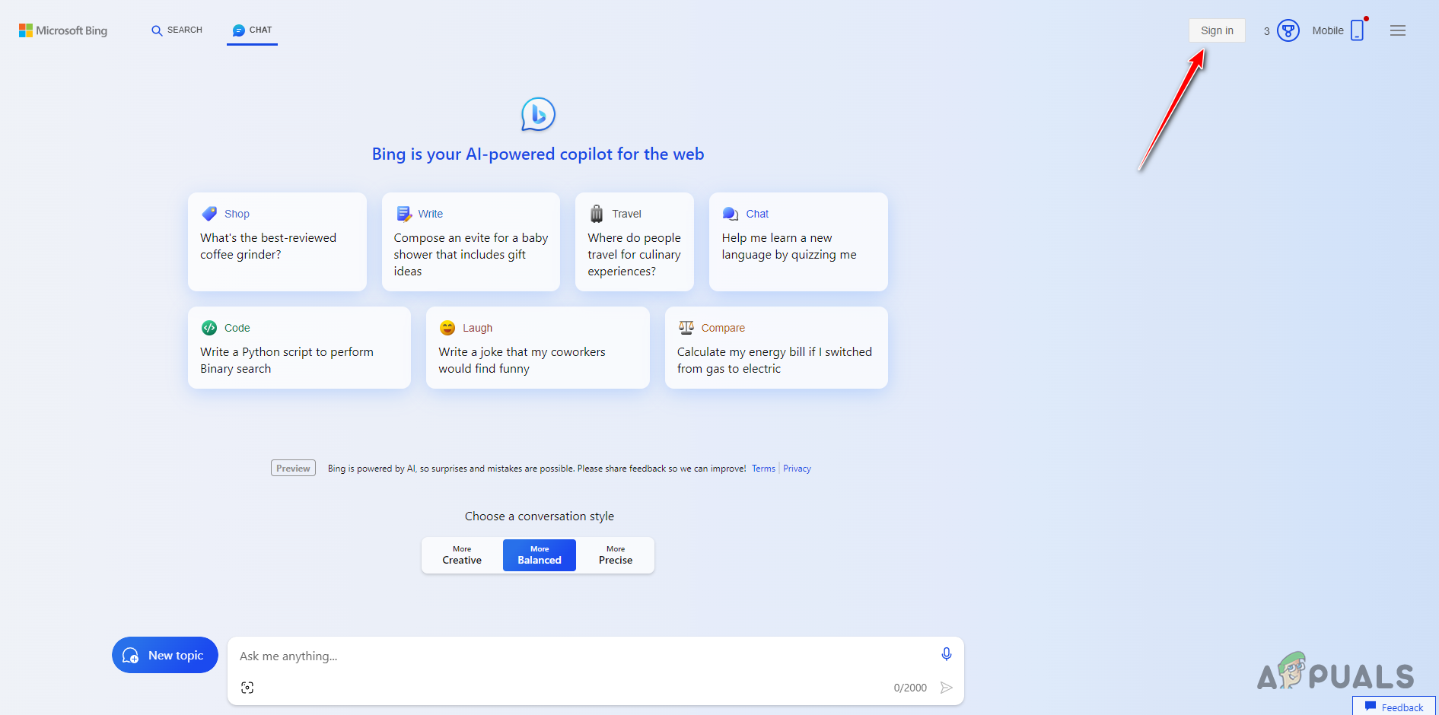
Task: Open the Privacy link
Action: coord(797,469)
